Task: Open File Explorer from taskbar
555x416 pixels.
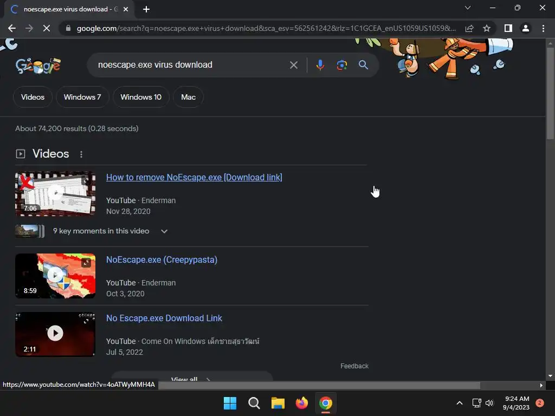Action: click(278, 403)
